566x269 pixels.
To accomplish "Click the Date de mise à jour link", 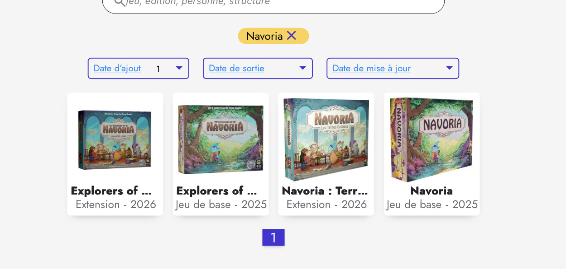I will [x=371, y=69].
